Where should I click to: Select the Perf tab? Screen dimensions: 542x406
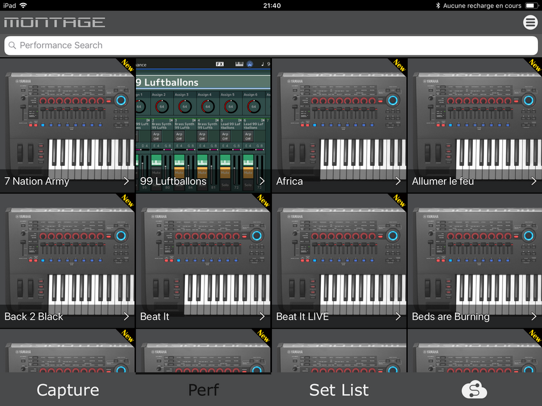point(203,390)
